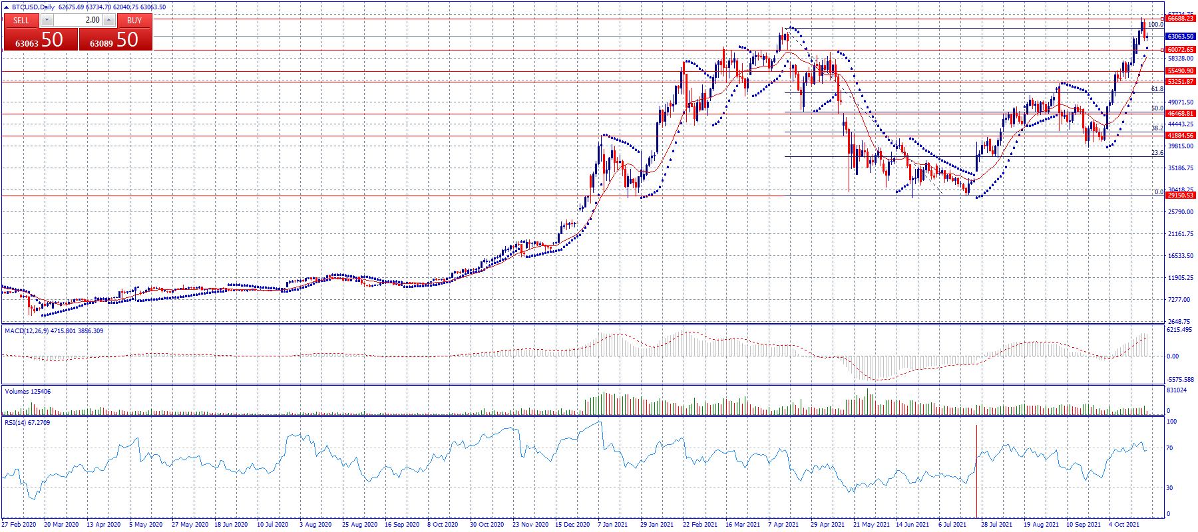Click the BUY button at 63089.50
1198x532 pixels.
pos(116,39)
